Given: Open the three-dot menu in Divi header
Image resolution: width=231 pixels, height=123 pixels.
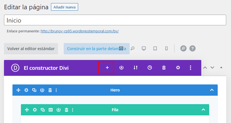Looking at the screenshot, I should (191, 68).
